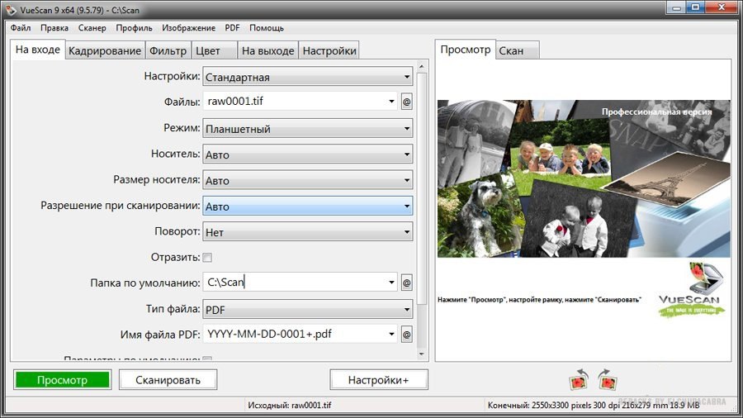This screenshot has height=418, width=743.
Task: Open the Изображение menu
Action: click(188, 28)
